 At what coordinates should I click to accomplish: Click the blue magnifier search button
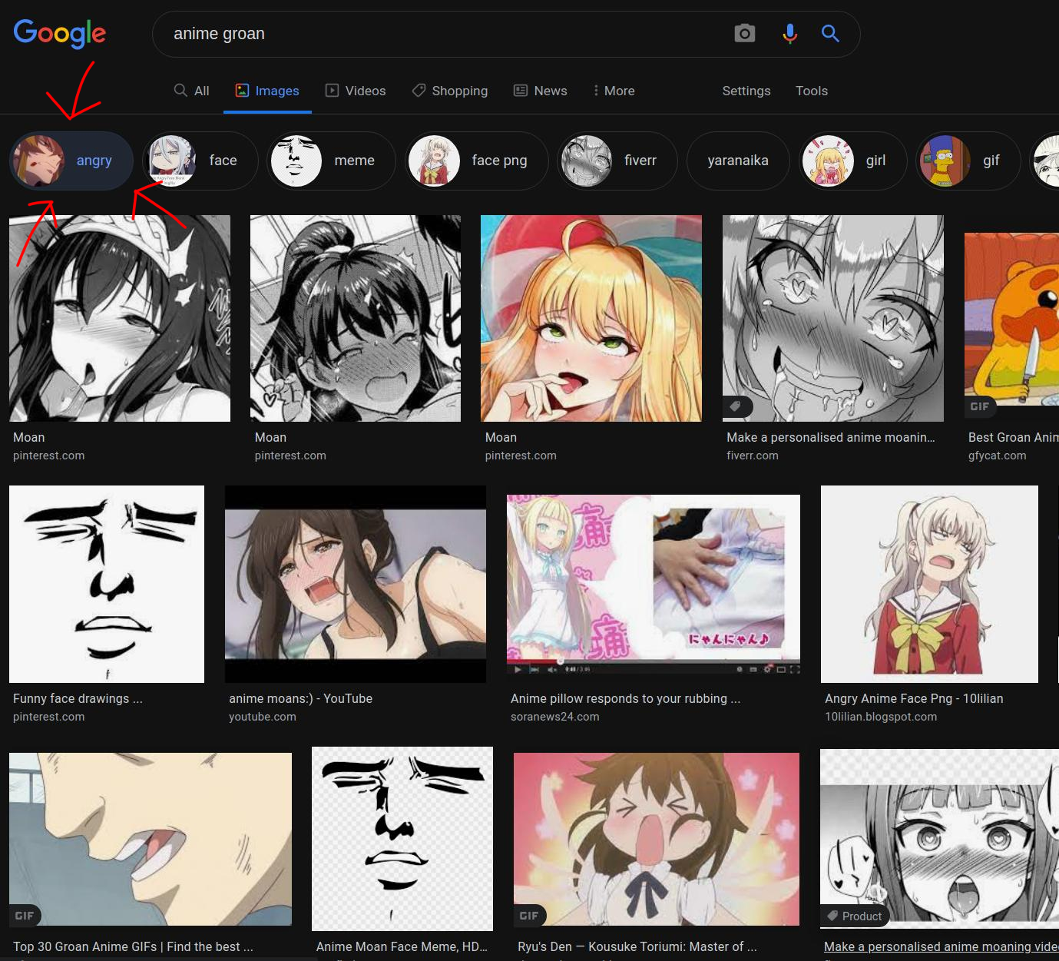point(830,33)
